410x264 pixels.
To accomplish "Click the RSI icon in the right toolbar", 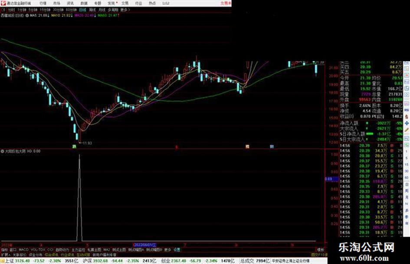I will (x=407, y=110).
